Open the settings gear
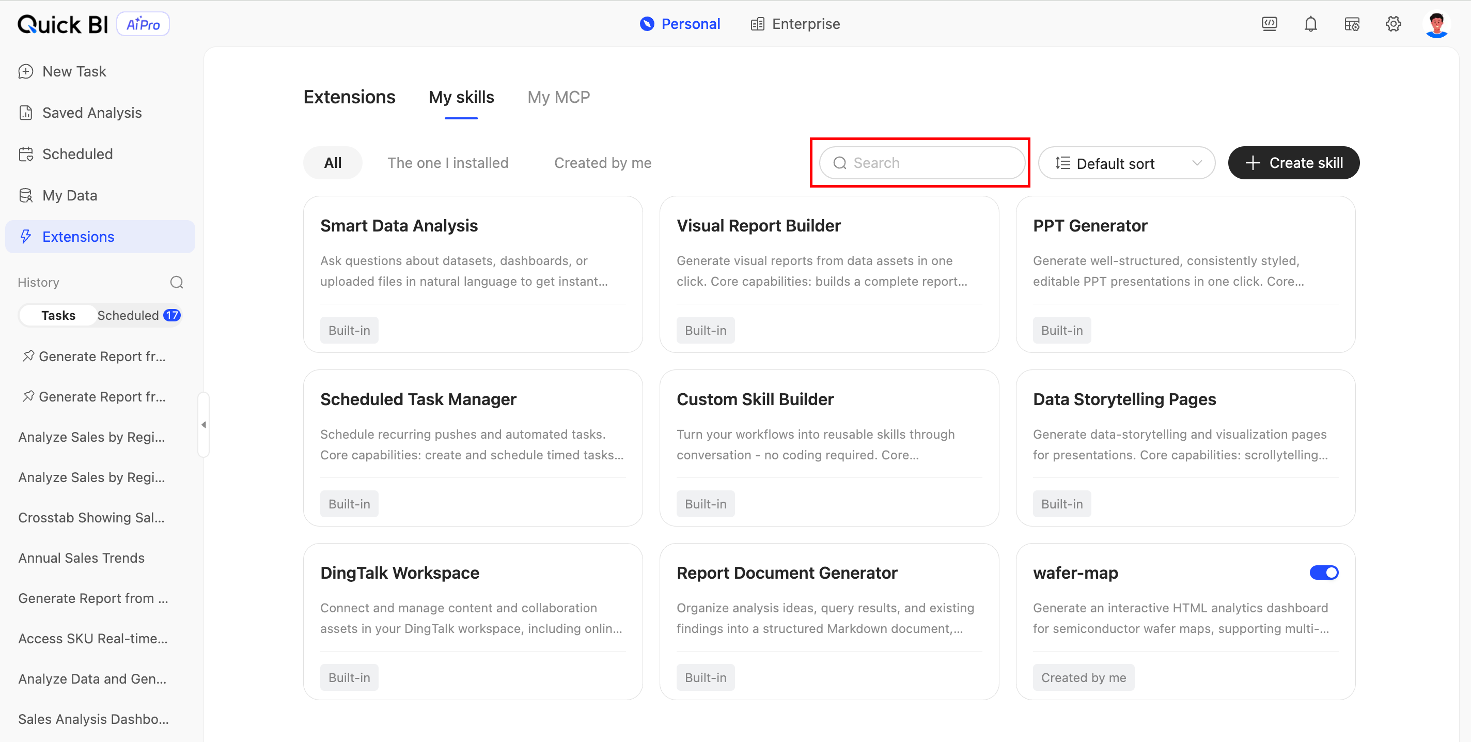Screen dimensions: 1471x742 click(1394, 24)
